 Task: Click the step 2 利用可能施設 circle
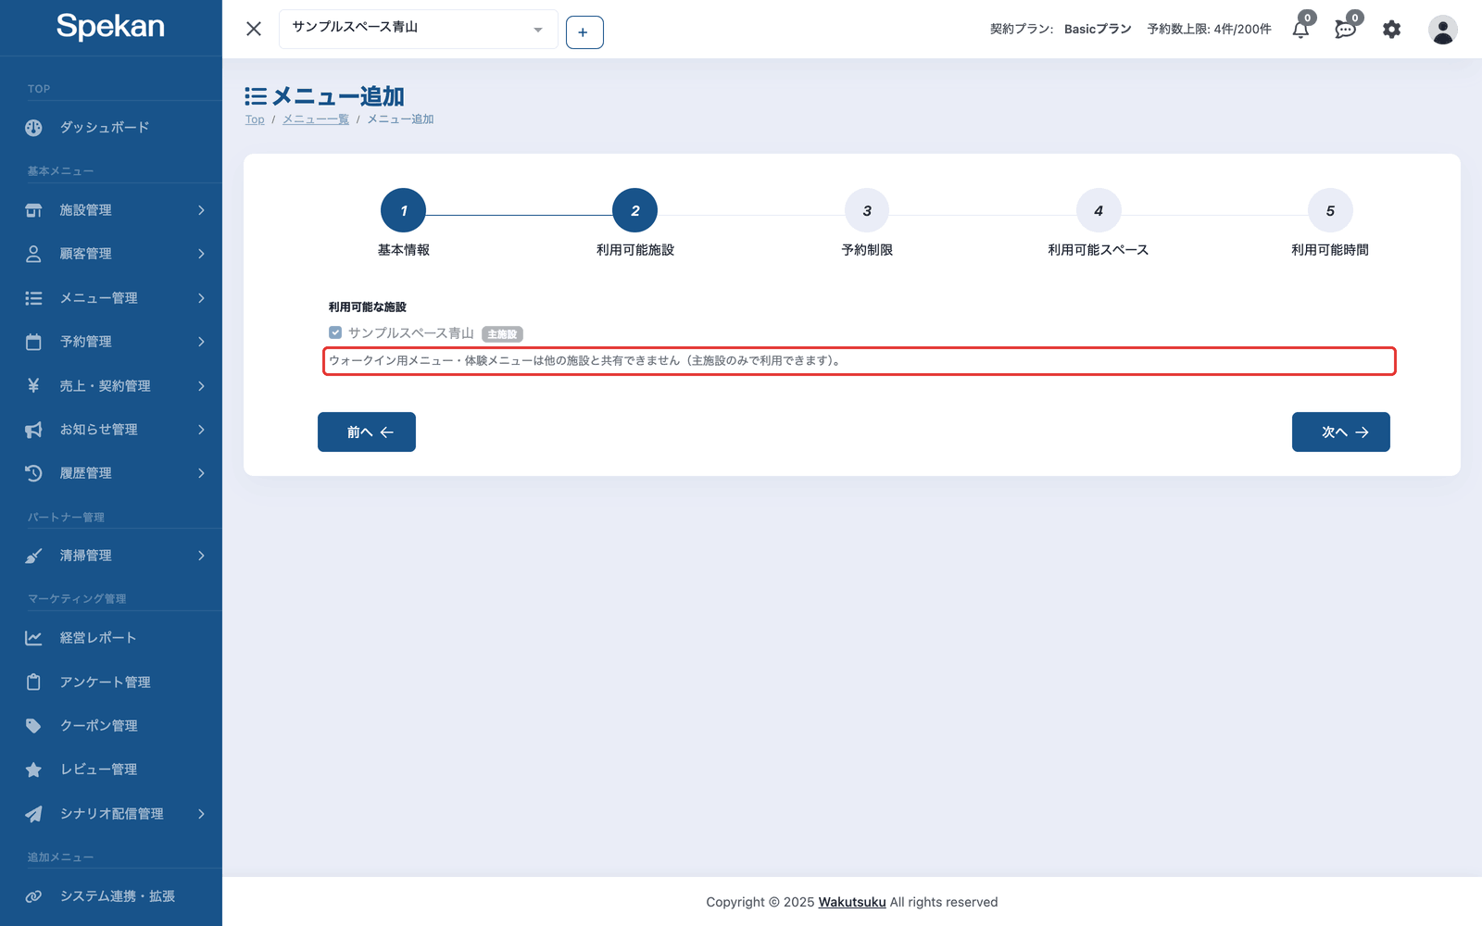635,211
